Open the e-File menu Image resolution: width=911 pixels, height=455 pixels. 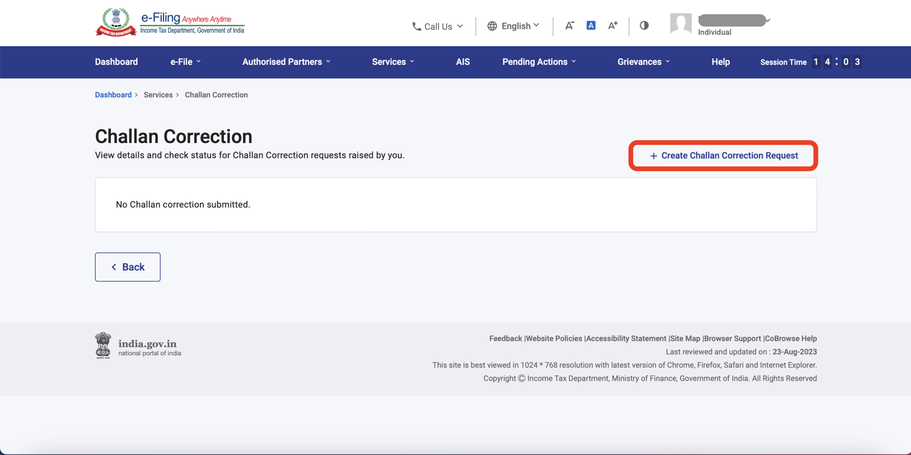click(x=185, y=62)
